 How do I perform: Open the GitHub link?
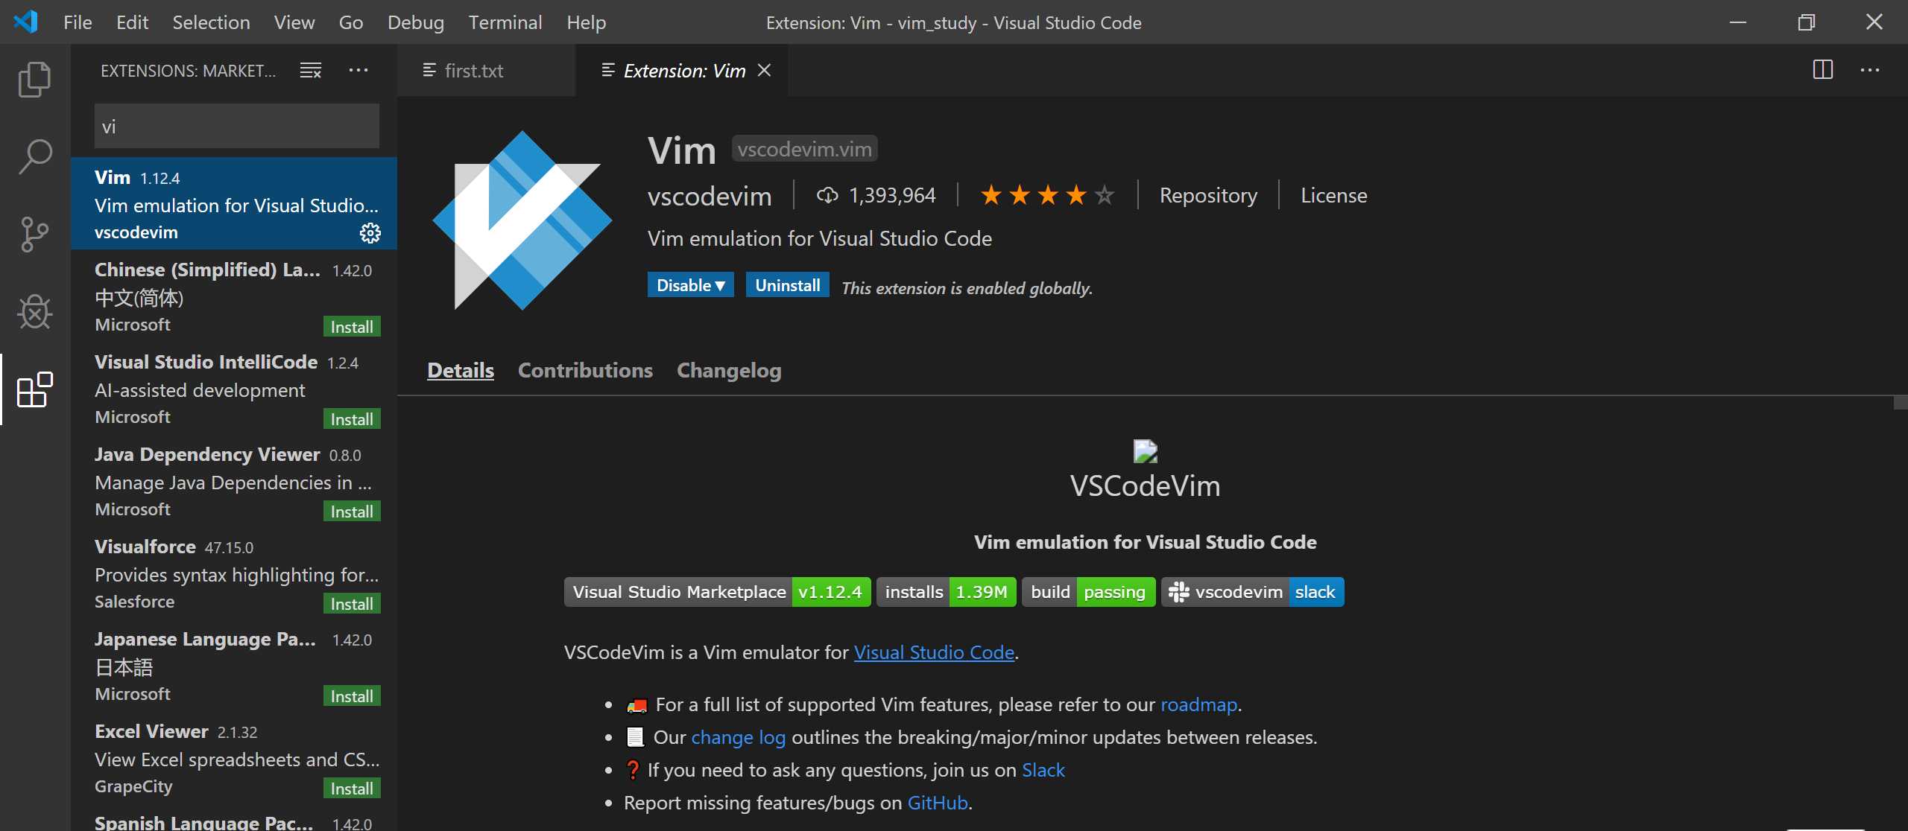point(938,803)
